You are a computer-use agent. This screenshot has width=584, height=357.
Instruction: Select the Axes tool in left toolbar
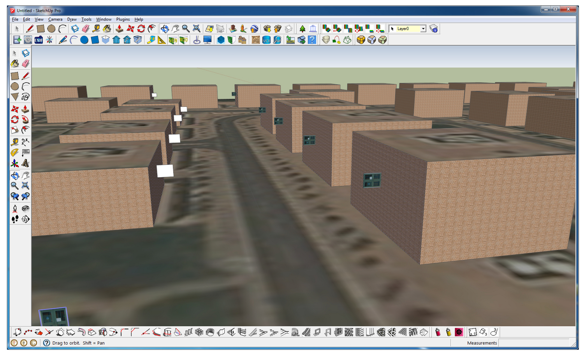coord(15,163)
